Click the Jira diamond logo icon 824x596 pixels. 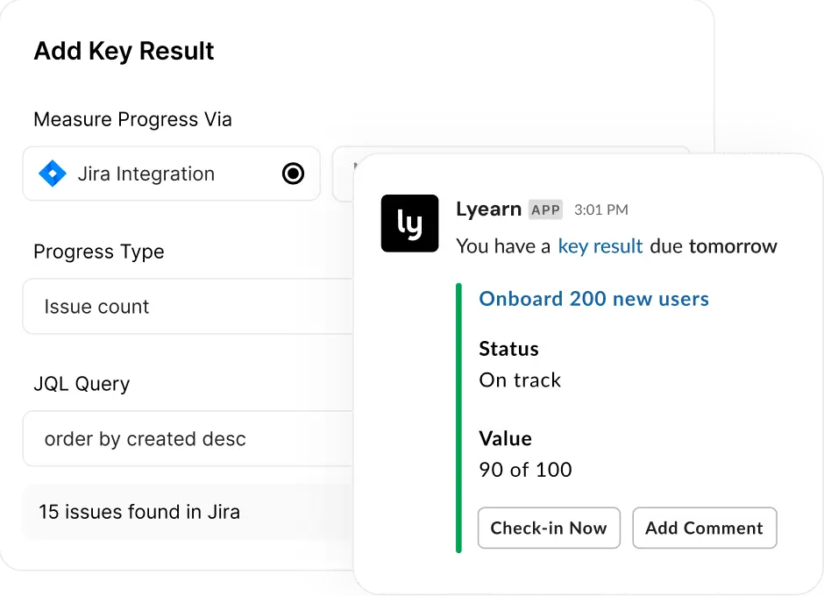coord(53,174)
